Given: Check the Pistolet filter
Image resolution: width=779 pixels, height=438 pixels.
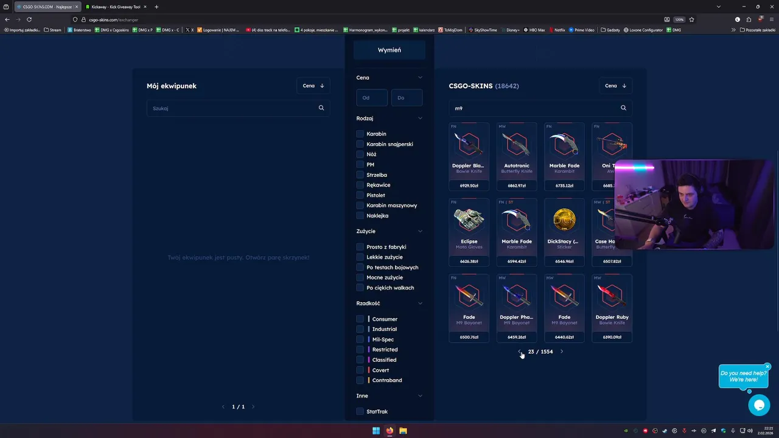Looking at the screenshot, I should pos(360,195).
